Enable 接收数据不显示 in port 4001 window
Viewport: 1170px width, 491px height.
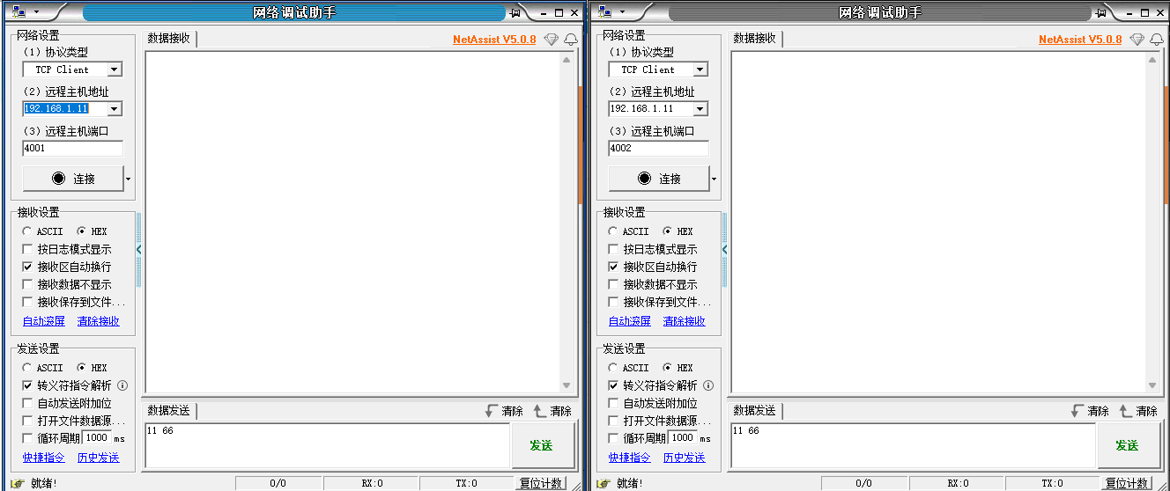[x=28, y=284]
